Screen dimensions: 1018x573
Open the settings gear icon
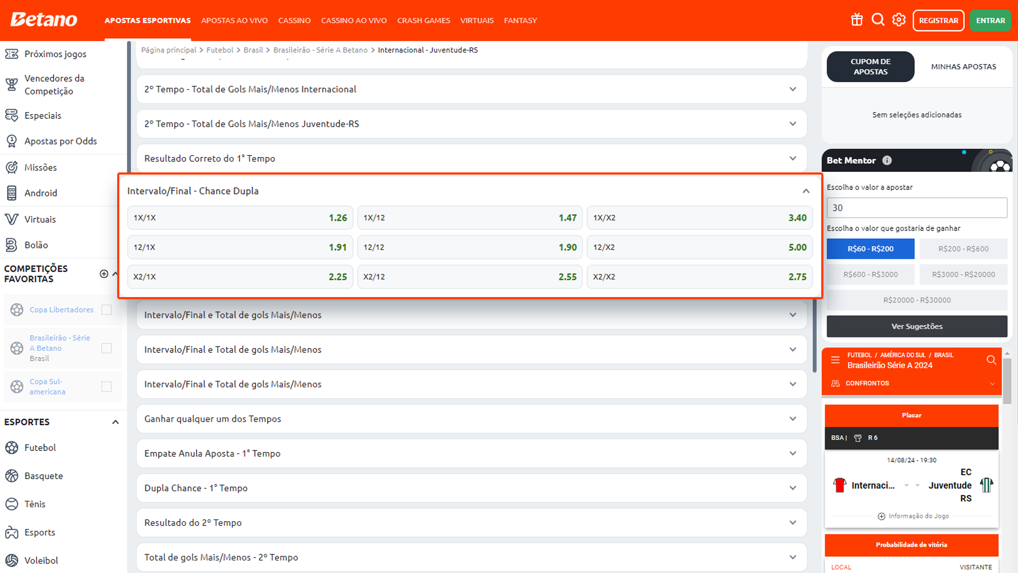(899, 20)
